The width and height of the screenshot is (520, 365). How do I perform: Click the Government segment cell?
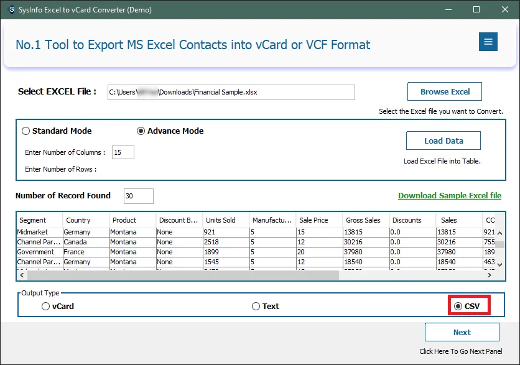tap(39, 252)
